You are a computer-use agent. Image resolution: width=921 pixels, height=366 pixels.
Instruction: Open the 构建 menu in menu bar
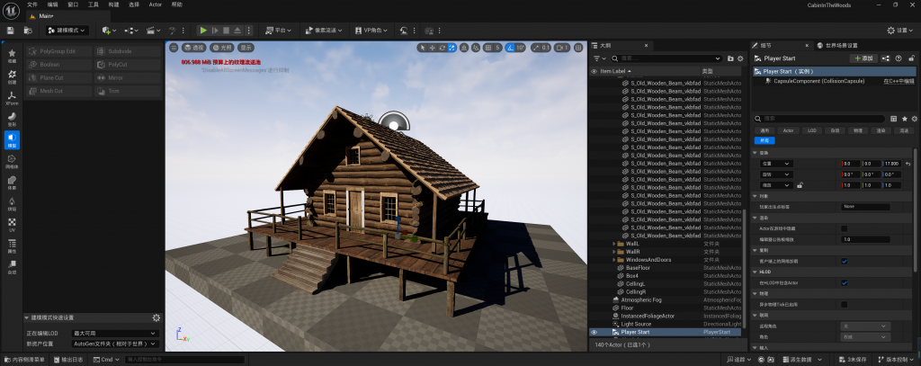point(112,4)
